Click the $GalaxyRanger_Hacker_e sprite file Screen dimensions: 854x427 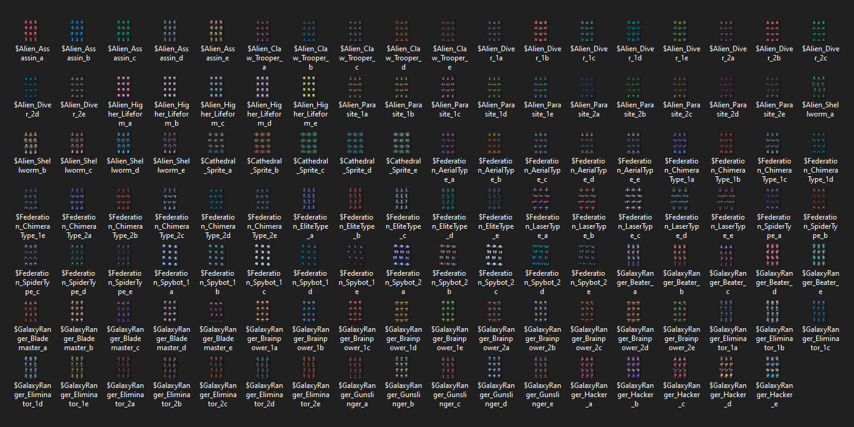click(x=774, y=367)
